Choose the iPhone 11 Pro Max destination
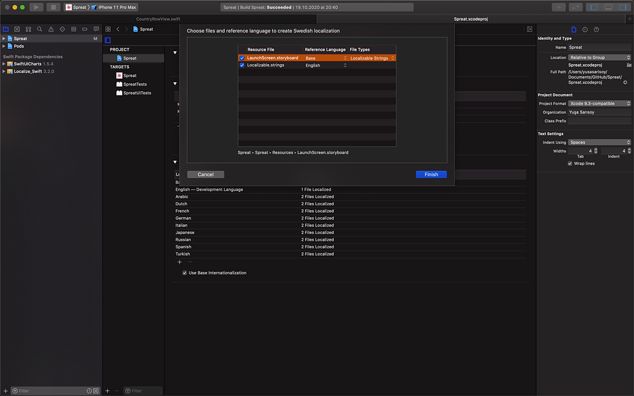 113,7
